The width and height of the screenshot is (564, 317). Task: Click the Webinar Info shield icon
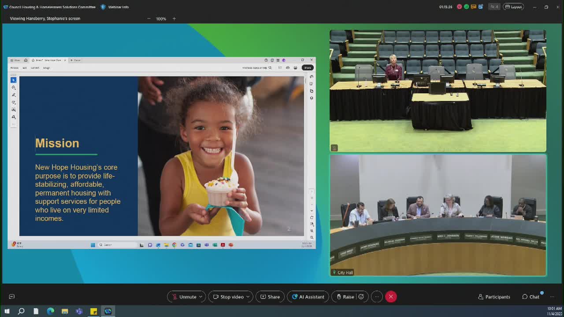103,7
